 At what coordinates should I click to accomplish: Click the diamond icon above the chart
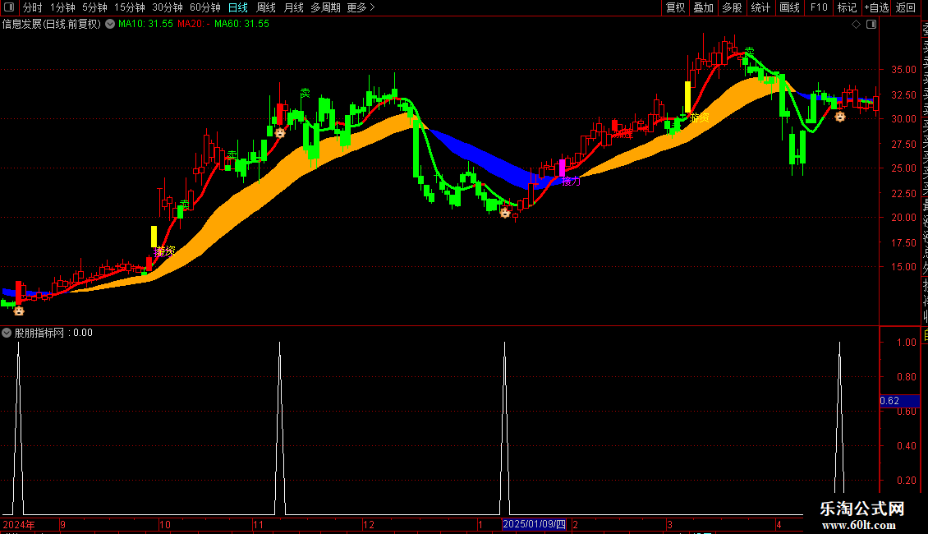tap(856, 25)
